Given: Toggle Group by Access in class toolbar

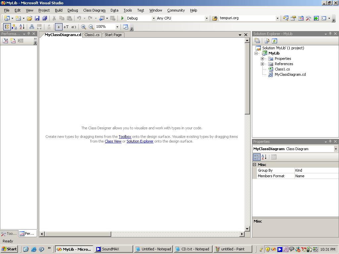Looking at the screenshot, I should [x=14, y=27].
